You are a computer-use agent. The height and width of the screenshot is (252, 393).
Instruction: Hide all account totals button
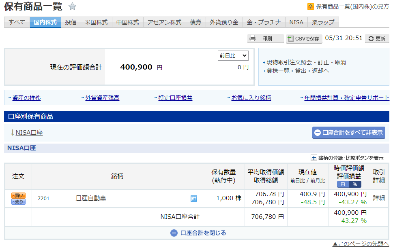[x=349, y=133]
